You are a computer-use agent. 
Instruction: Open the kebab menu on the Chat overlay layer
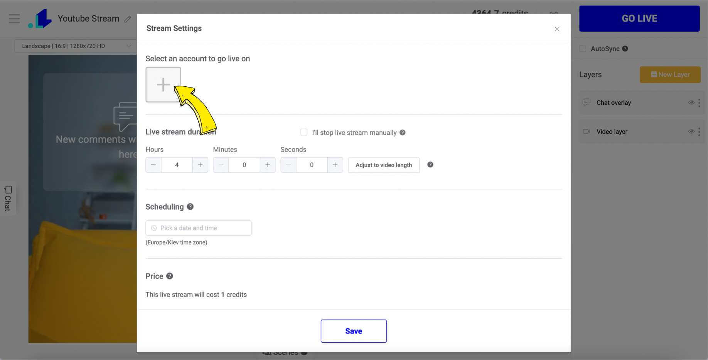pyautogui.click(x=700, y=103)
